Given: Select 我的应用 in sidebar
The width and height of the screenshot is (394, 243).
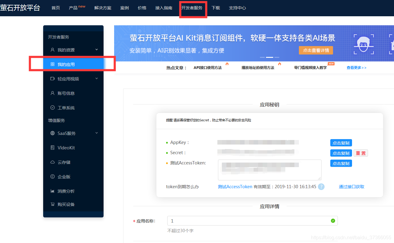Looking at the screenshot, I should (73, 64).
